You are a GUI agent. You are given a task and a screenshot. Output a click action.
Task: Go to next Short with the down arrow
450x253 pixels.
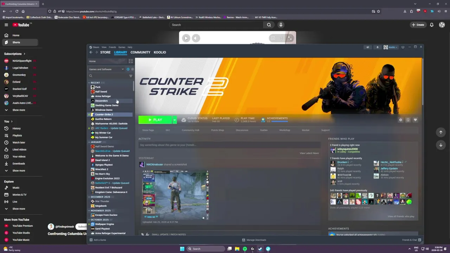coord(441,145)
